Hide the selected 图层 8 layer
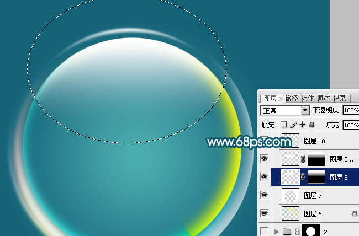 264,177
